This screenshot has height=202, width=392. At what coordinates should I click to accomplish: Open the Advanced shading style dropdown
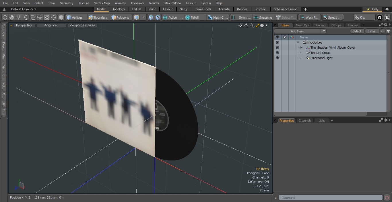pyautogui.click(x=51, y=25)
